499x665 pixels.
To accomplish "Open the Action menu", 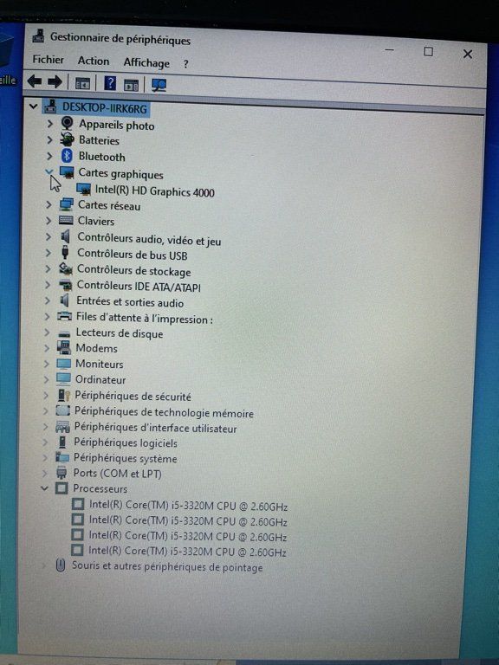I will [94, 61].
